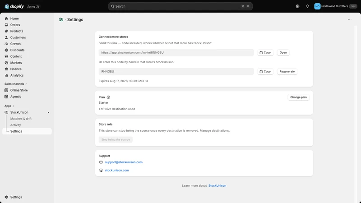Open the three-dot more actions menu
Screen dimensions: 361x203
click(x=349, y=19)
